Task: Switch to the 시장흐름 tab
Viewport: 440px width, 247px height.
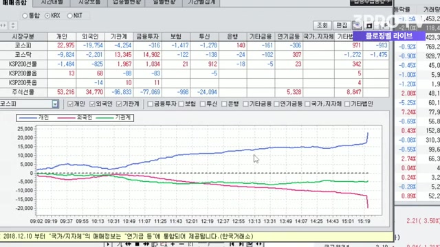Action: [x=89, y=3]
